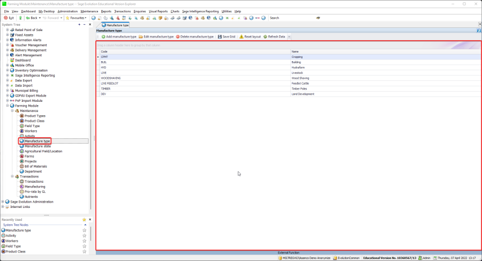Toggle favourite star next to Field Type
This screenshot has width=482, height=261.
click(x=84, y=246)
